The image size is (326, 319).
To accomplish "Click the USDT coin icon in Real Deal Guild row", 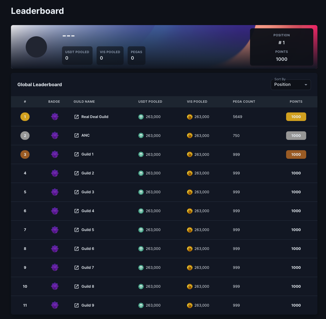I will pos(141,117).
